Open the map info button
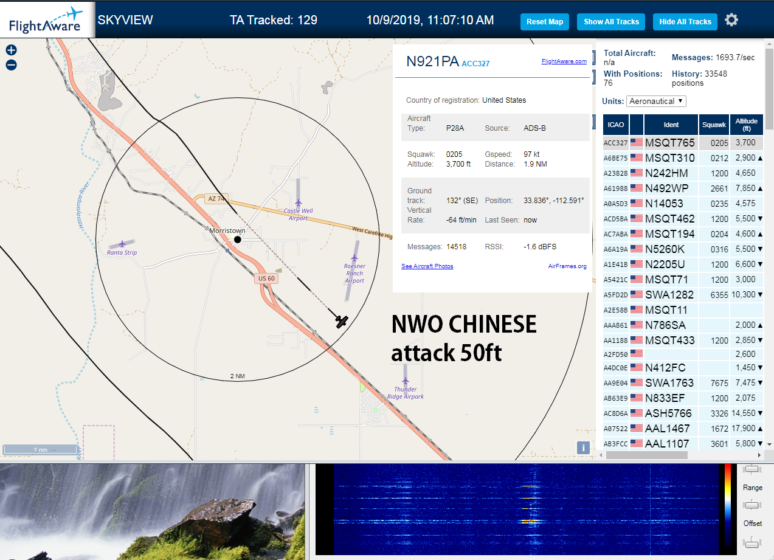Viewport: 774px width, 560px height. coord(583,448)
